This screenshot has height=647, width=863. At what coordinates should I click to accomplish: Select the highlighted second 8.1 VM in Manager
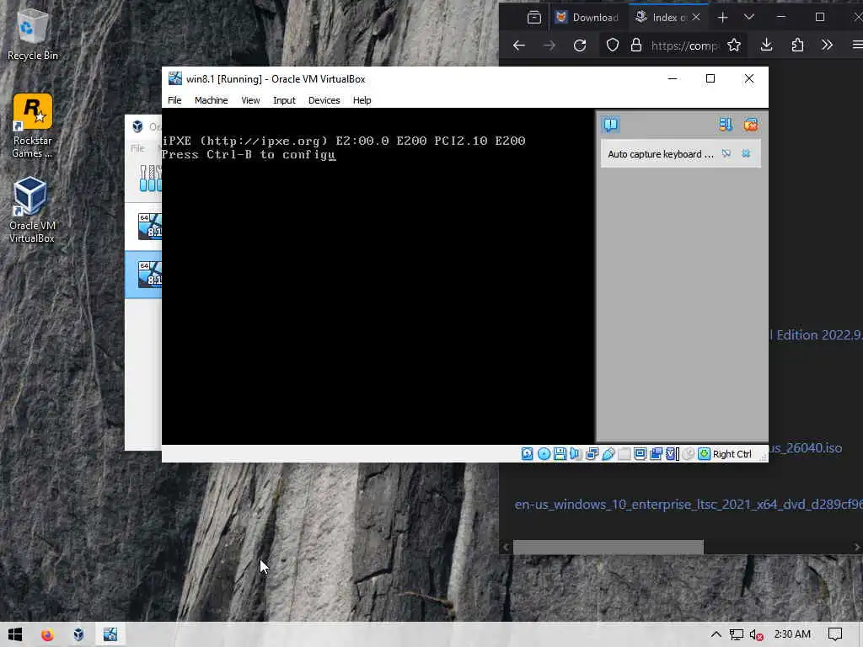pyautogui.click(x=143, y=275)
